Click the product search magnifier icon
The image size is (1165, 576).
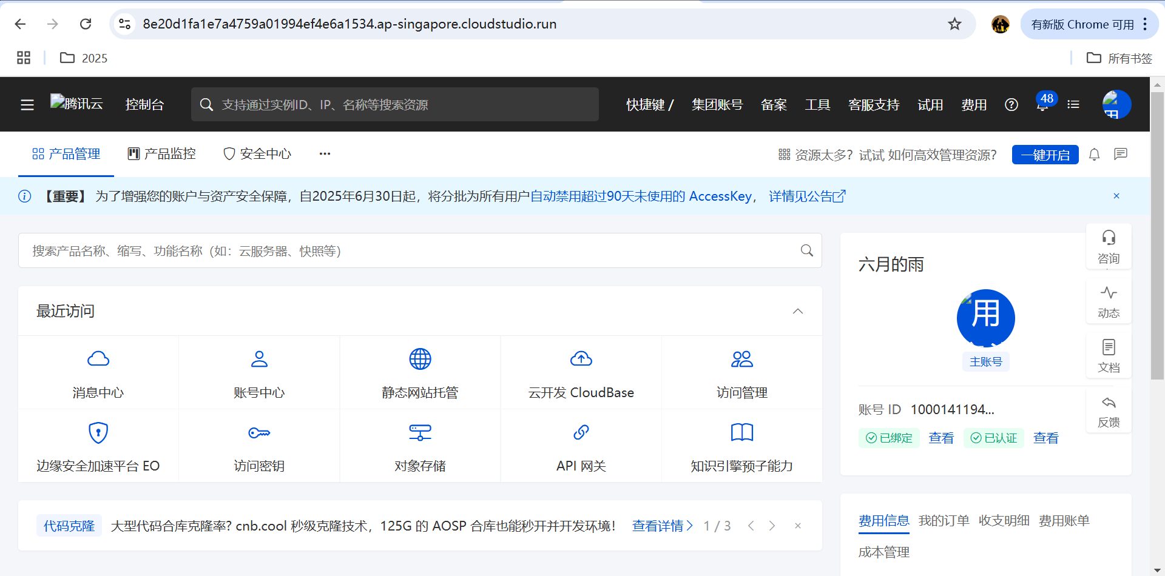(x=806, y=250)
